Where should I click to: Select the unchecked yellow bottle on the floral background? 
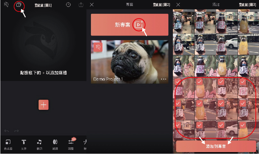227,66
